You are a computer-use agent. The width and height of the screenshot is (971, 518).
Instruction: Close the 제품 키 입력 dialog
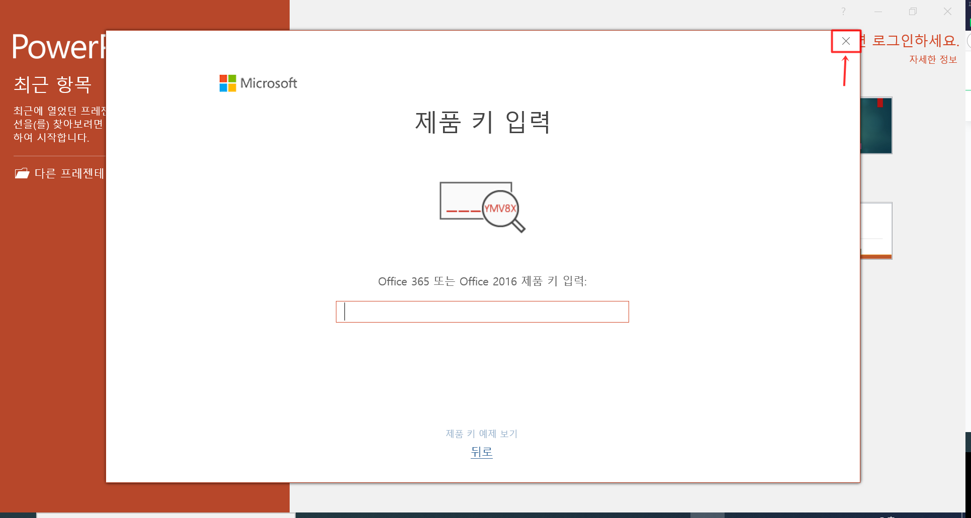tap(846, 41)
